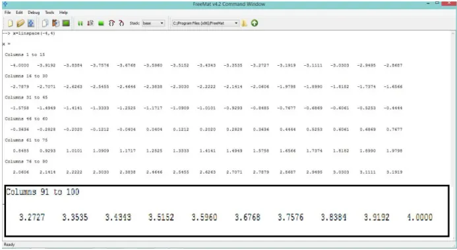Viewport: 457px width, 250px height.
Task: Open the Help menu
Action: (63, 12)
